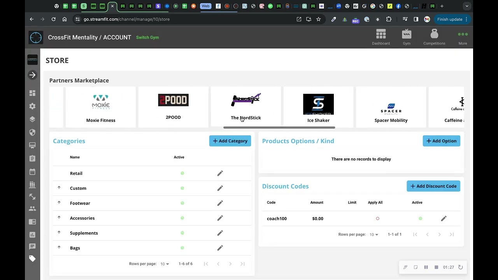Pause the screen recording control
Image resolution: width=498 pixels, height=280 pixels.
[426, 267]
